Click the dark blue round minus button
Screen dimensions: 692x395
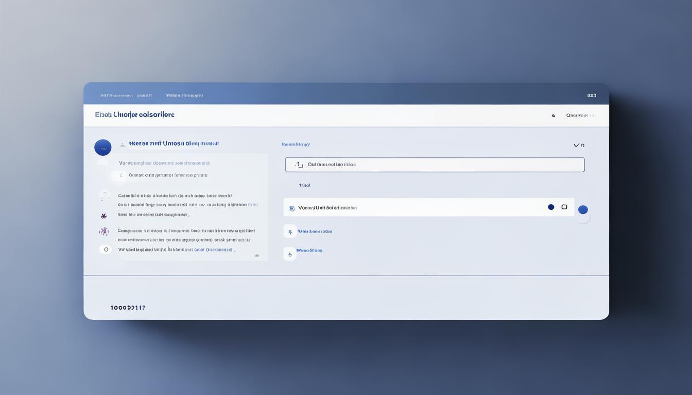click(x=103, y=148)
